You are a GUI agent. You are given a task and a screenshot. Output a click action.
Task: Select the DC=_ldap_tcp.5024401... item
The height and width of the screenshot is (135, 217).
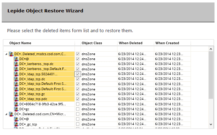(38, 74)
